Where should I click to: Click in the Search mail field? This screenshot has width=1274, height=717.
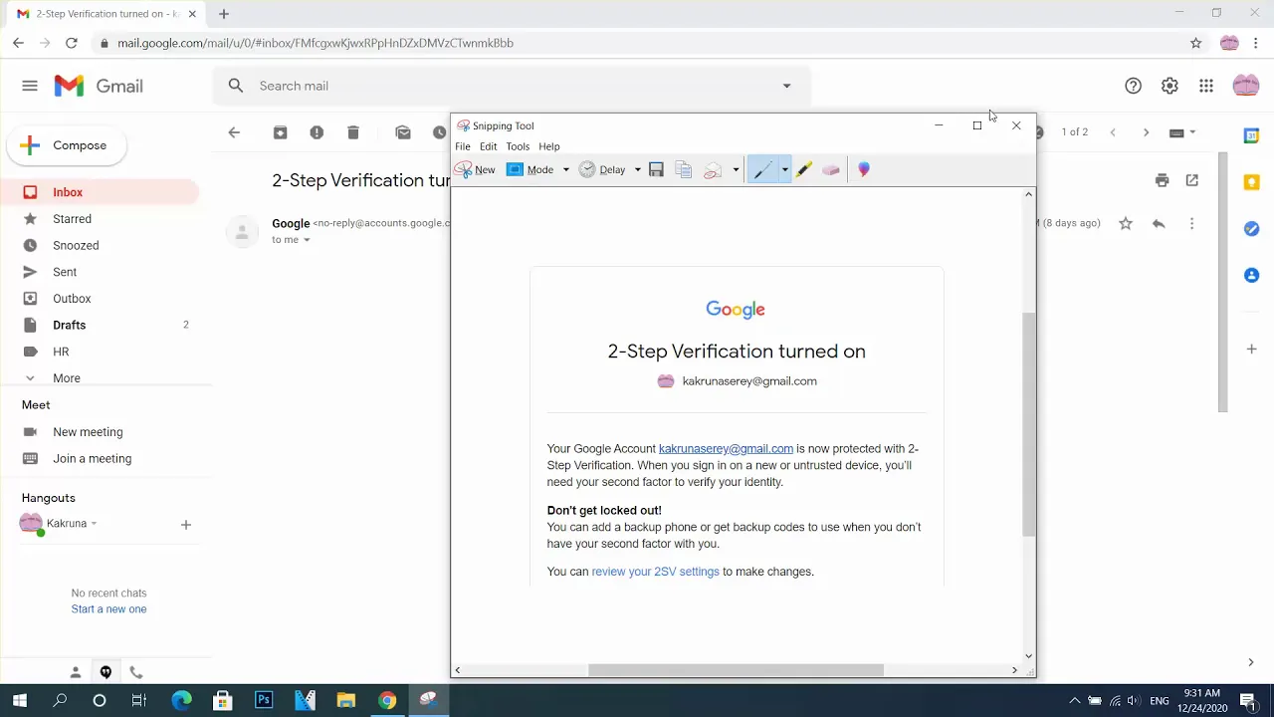click(x=513, y=86)
